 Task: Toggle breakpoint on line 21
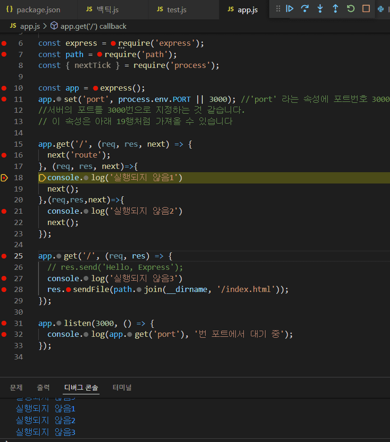coord(4,211)
